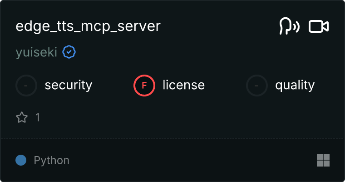Click the Python language label

[52, 160]
